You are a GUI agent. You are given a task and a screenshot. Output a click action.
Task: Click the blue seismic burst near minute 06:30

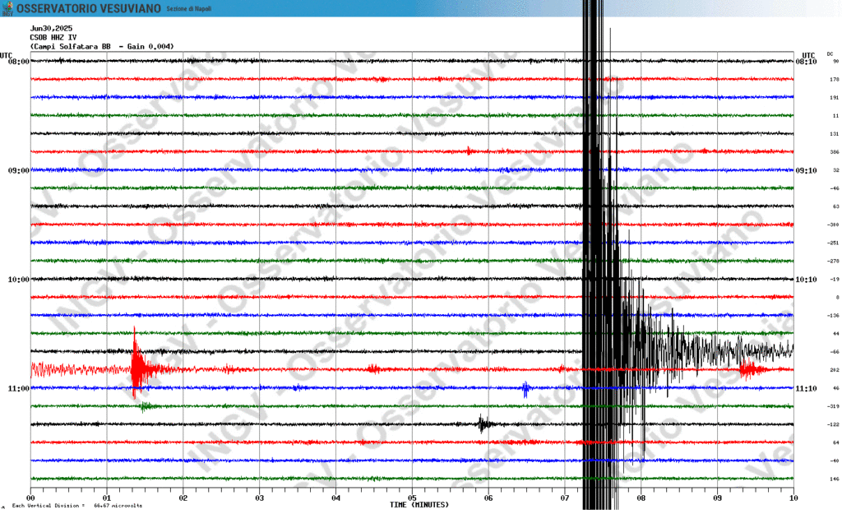point(525,389)
